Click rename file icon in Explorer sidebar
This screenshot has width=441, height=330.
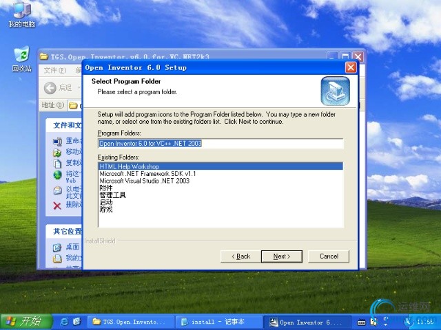pyautogui.click(x=57, y=142)
